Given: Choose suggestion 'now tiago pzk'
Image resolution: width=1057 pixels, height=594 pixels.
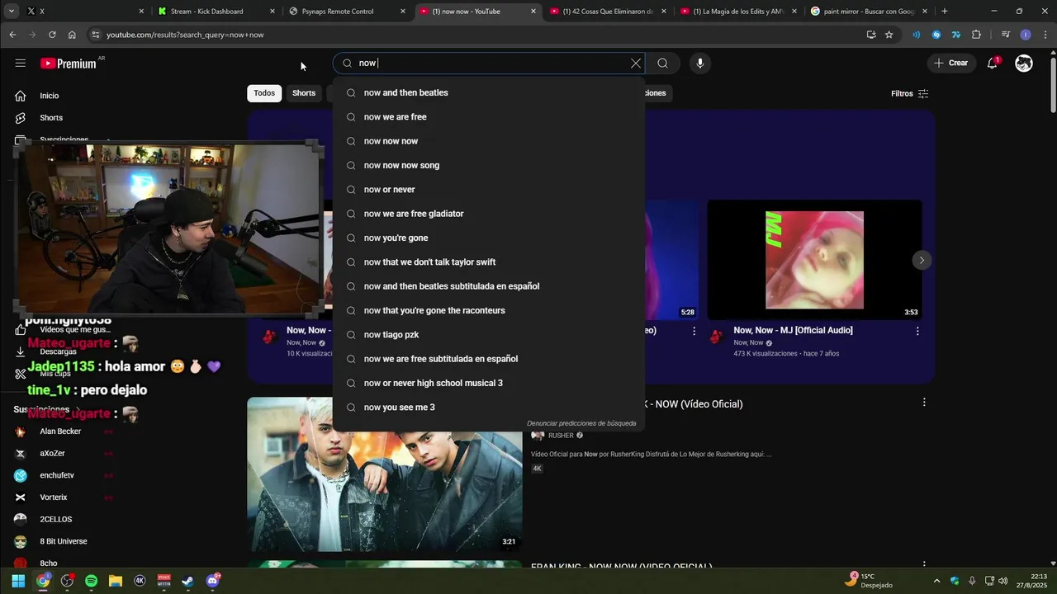Looking at the screenshot, I should 488,335.
